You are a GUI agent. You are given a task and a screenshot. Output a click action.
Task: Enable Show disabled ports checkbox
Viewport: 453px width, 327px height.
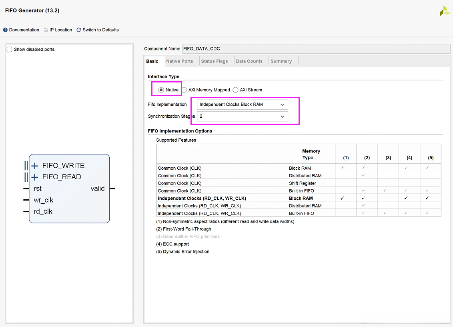pyautogui.click(x=10, y=50)
